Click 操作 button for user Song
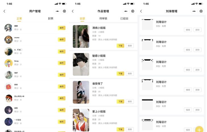 tap(62, 63)
